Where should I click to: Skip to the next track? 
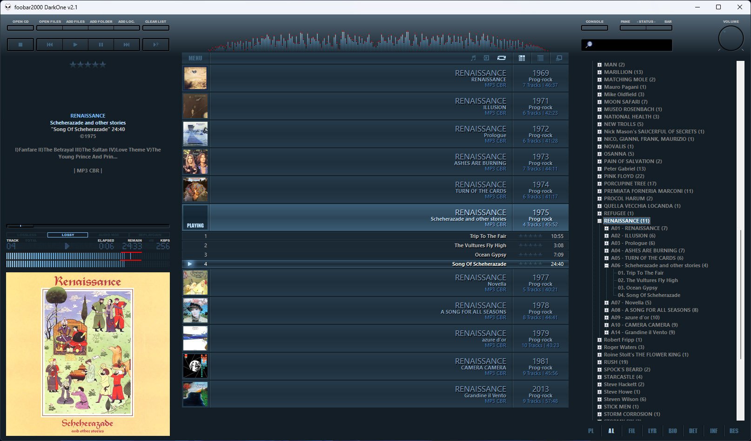coord(127,45)
